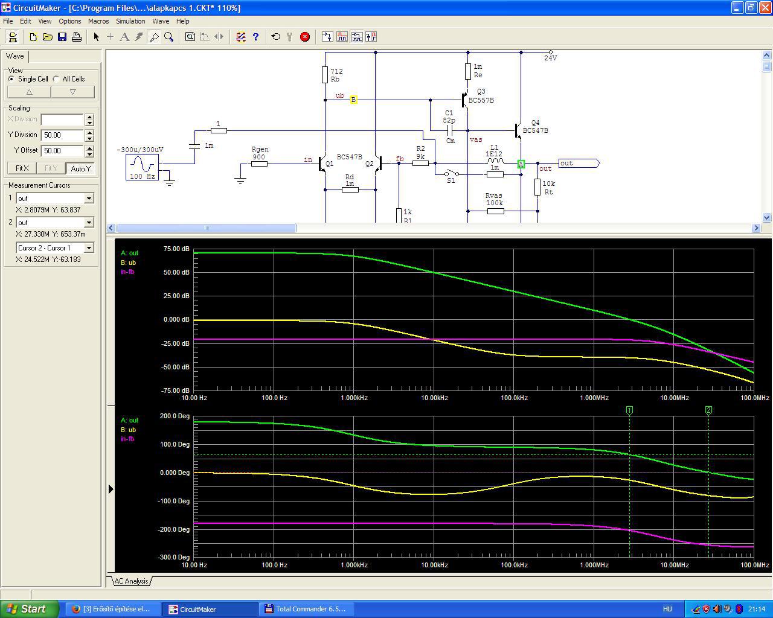This screenshot has height=618, width=773.
Task: Open Measurement Cursor 2 signal dropdown
Action: (x=89, y=223)
